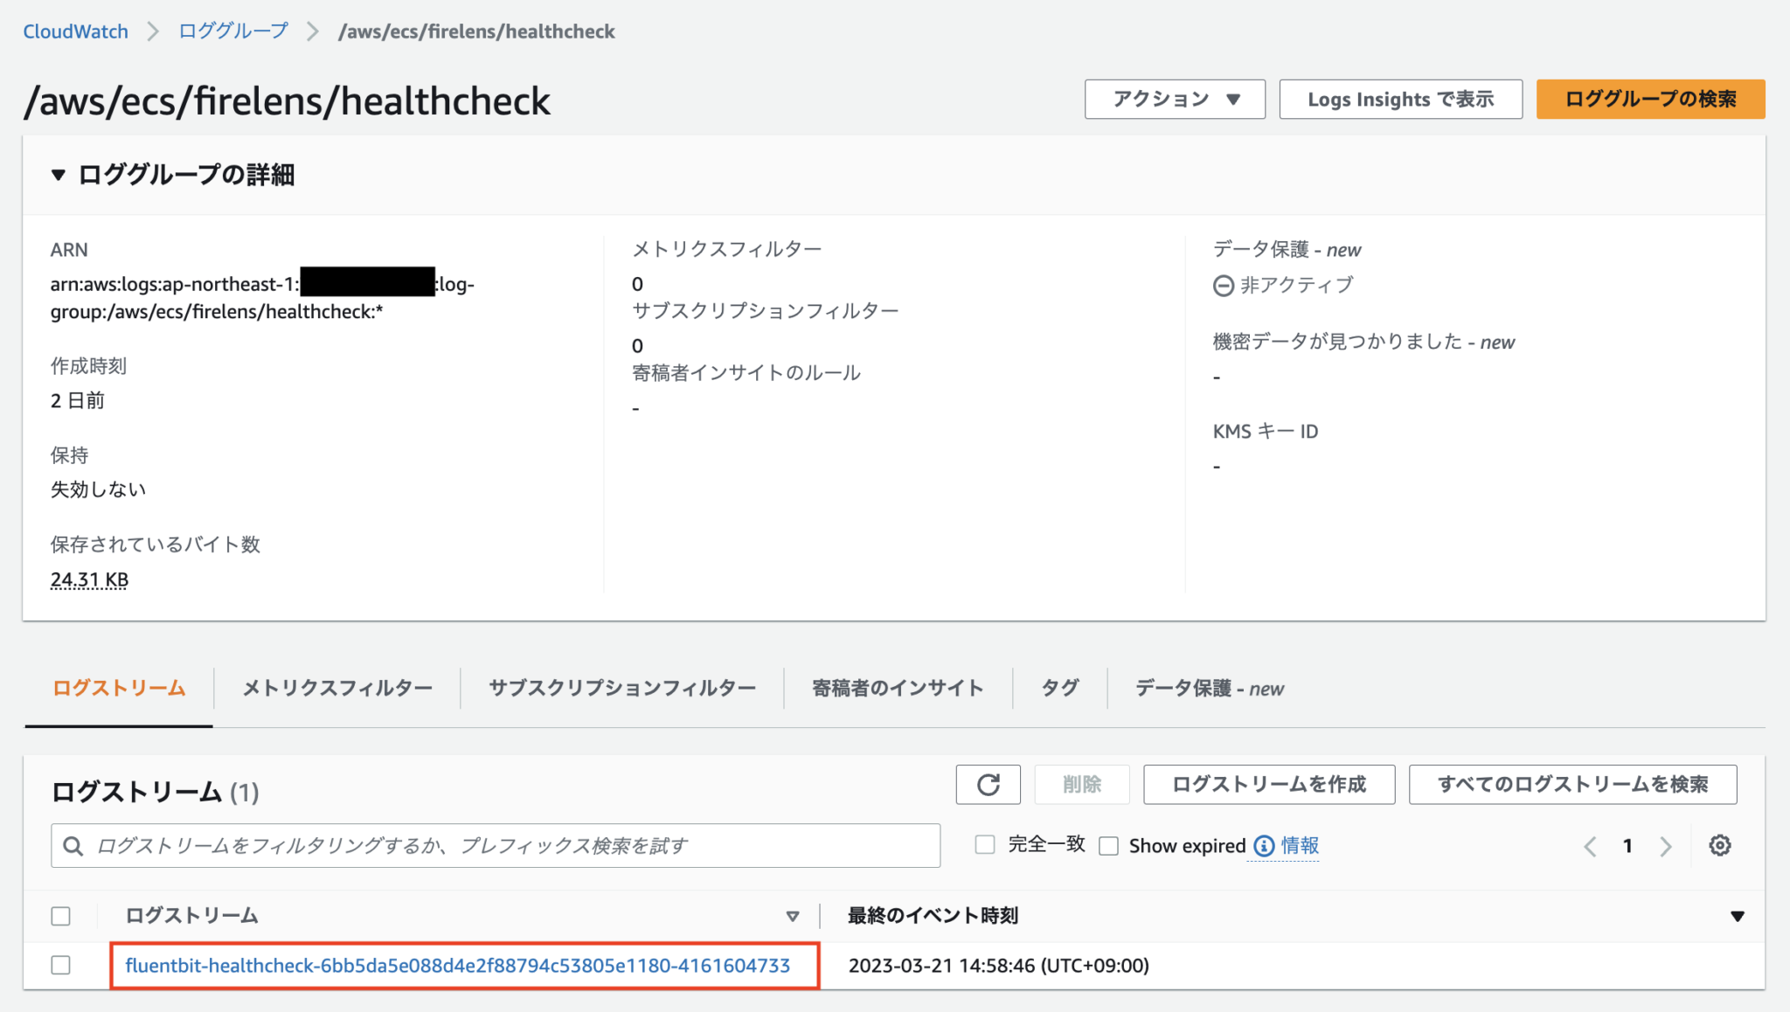This screenshot has height=1012, width=1790.
Task: Click the sort arrow on ログストリーム column
Action: [x=792, y=916]
